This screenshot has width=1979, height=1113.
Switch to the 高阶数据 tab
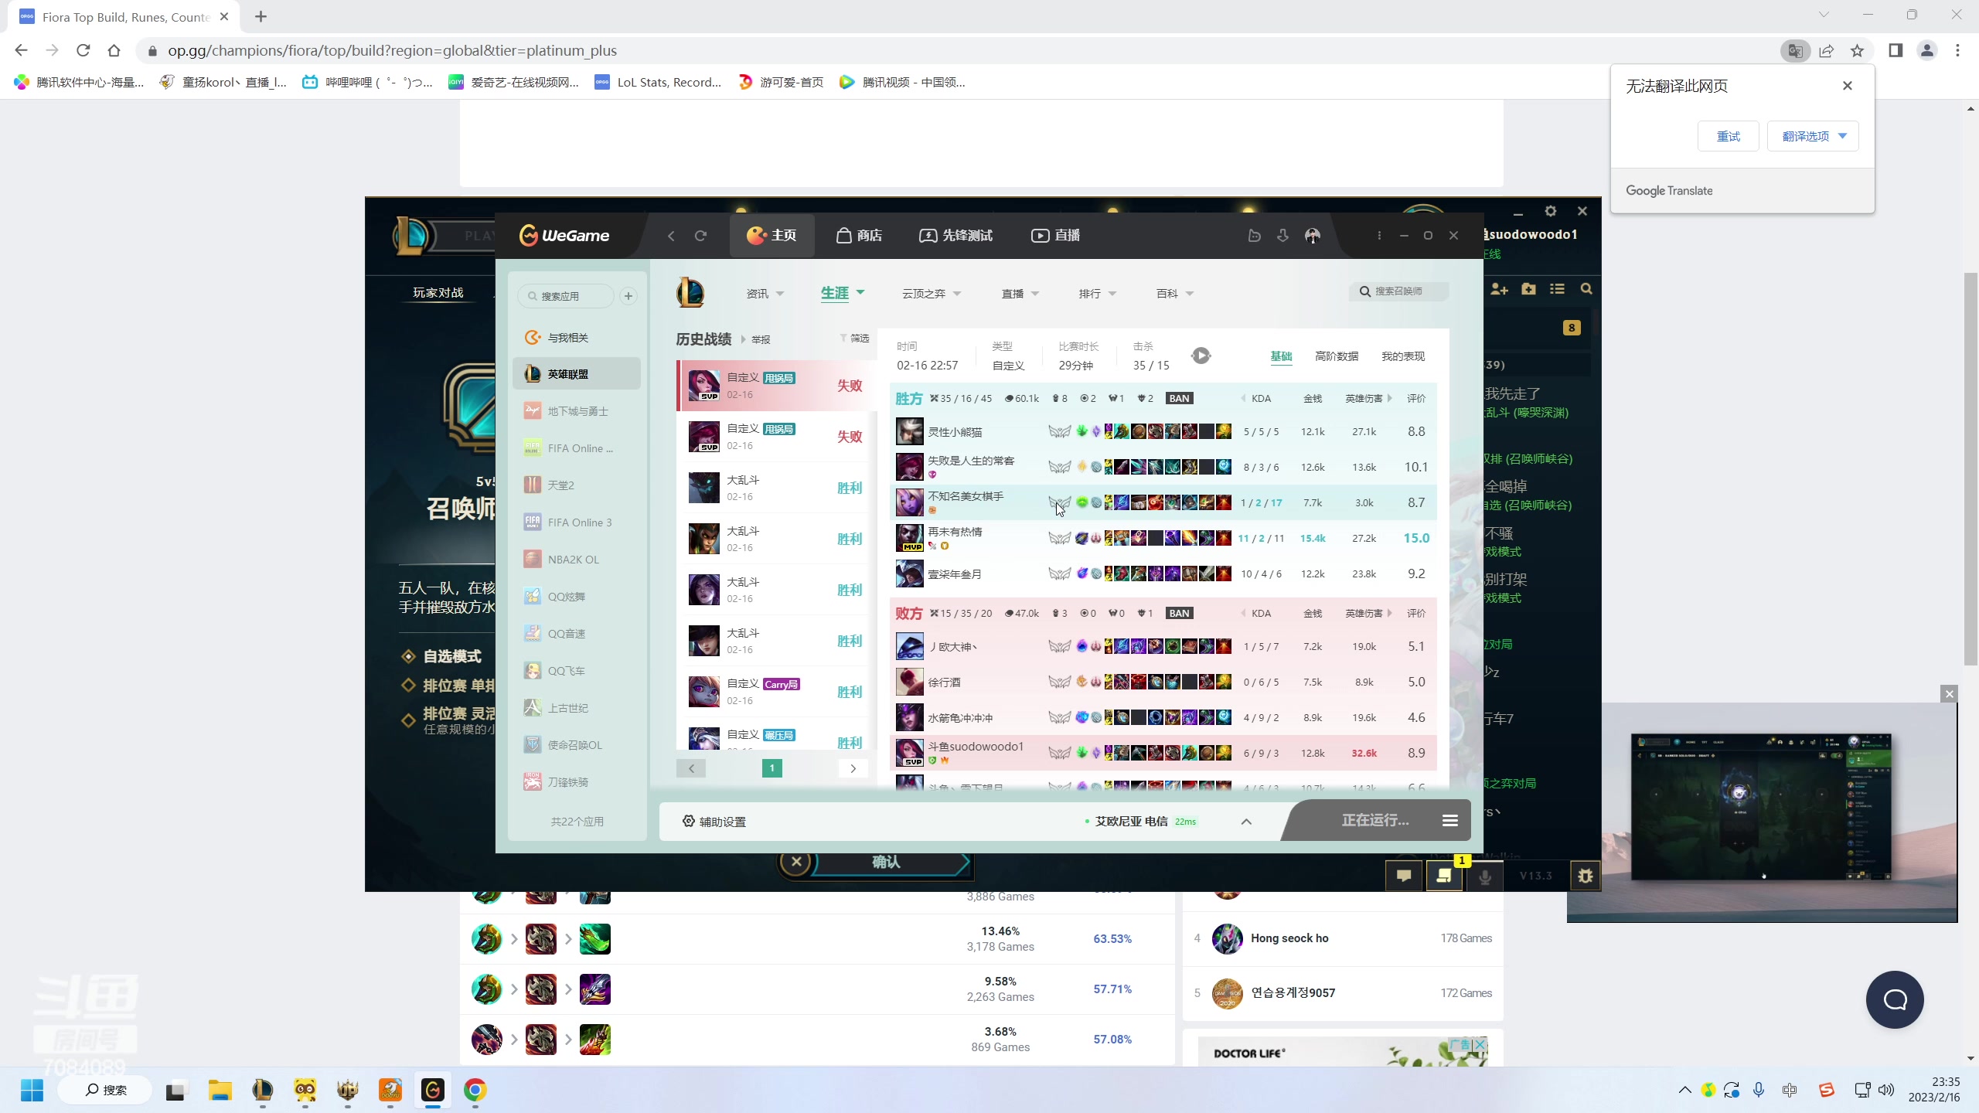1337,356
